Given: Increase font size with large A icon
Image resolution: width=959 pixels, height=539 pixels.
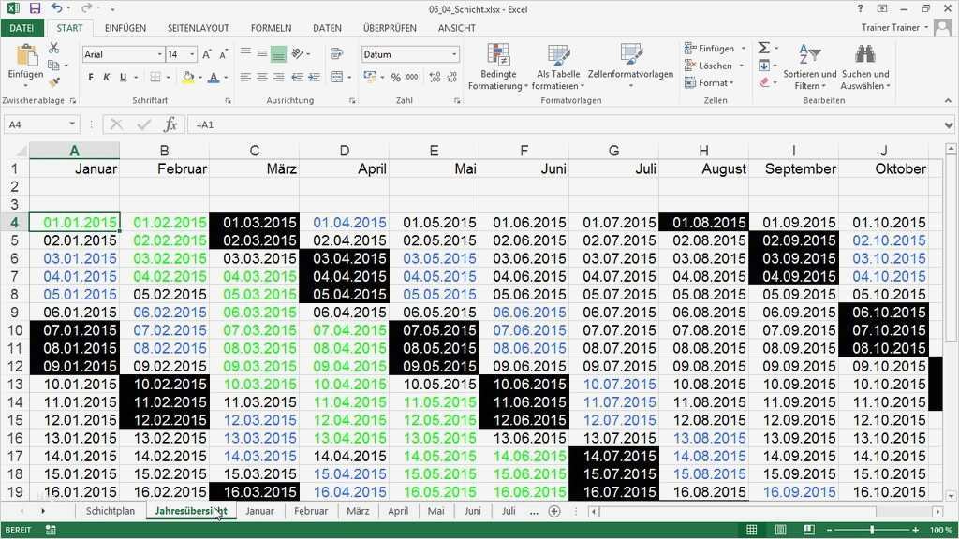Looking at the screenshot, I should point(207,54).
